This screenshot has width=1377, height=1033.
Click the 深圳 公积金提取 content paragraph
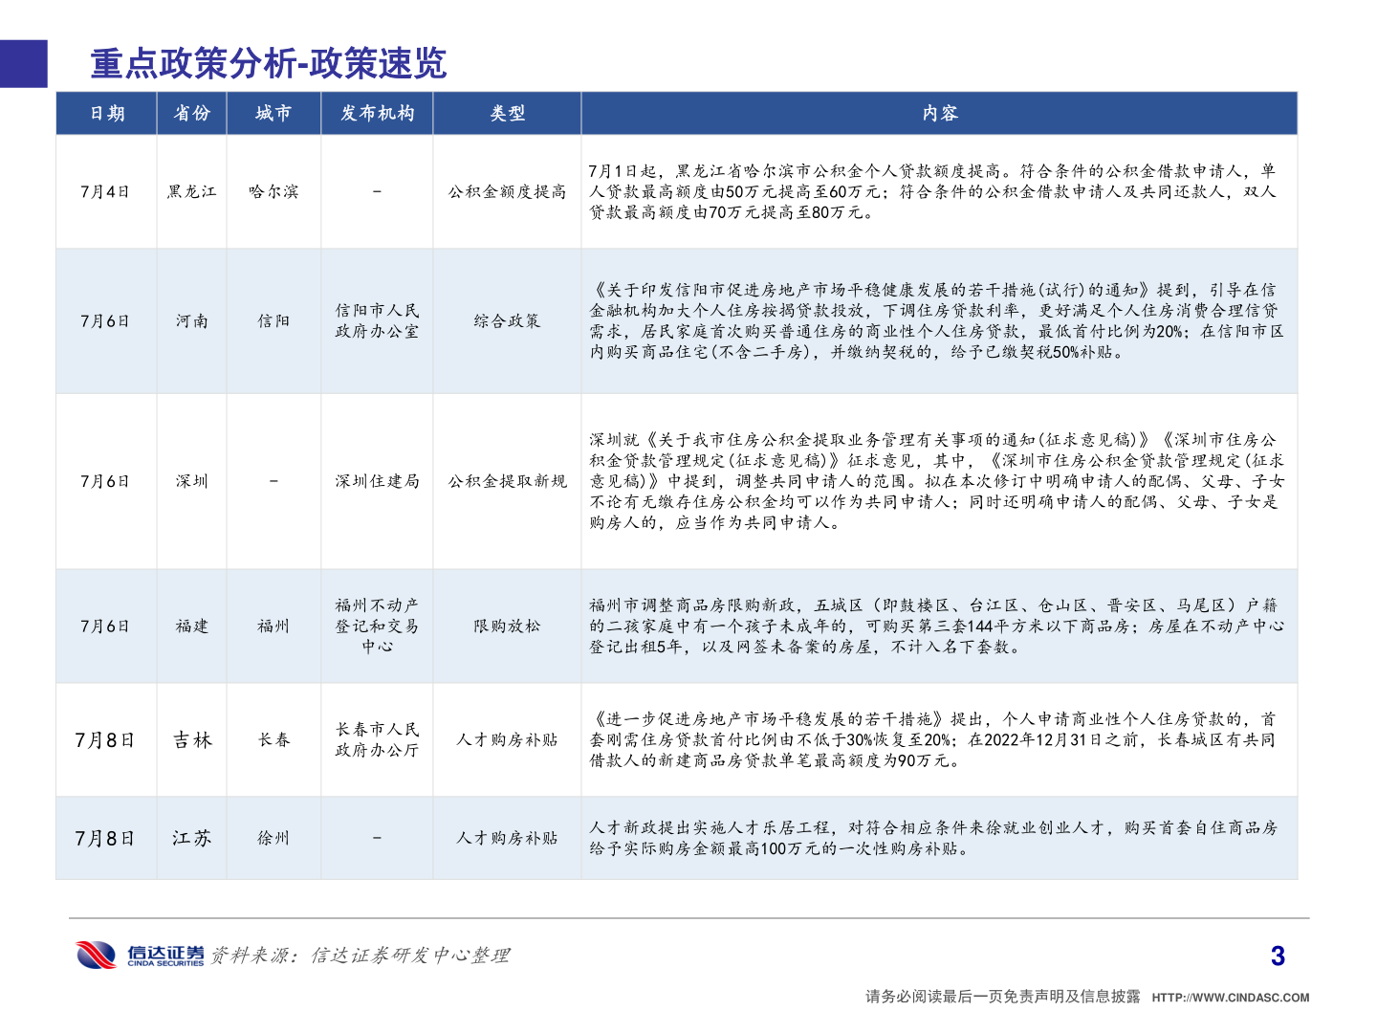point(937,481)
